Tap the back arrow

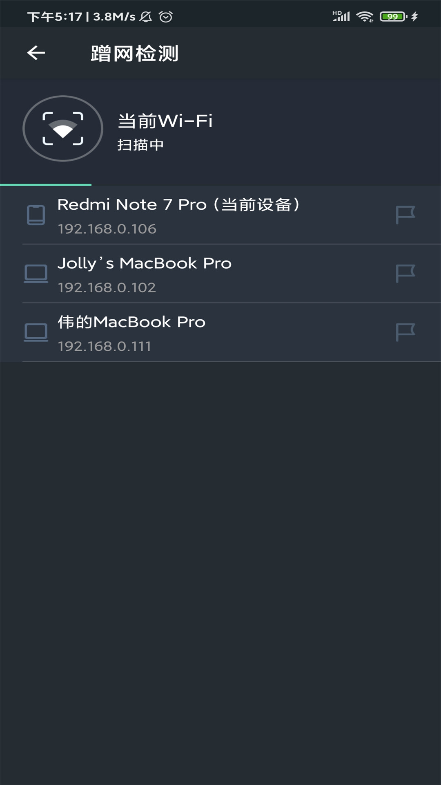(36, 53)
